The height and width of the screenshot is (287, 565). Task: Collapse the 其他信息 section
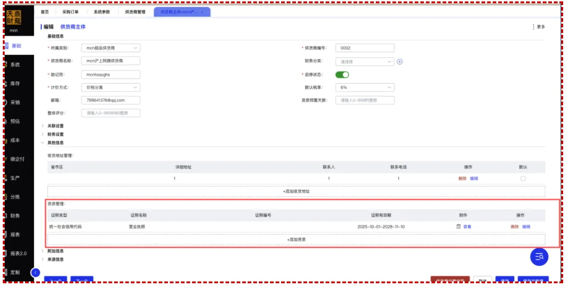click(55, 143)
